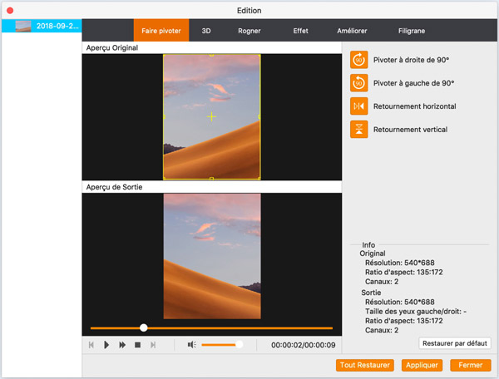Image resolution: width=499 pixels, height=379 pixels.
Task: Fast forward the video preview
Action: (122, 345)
